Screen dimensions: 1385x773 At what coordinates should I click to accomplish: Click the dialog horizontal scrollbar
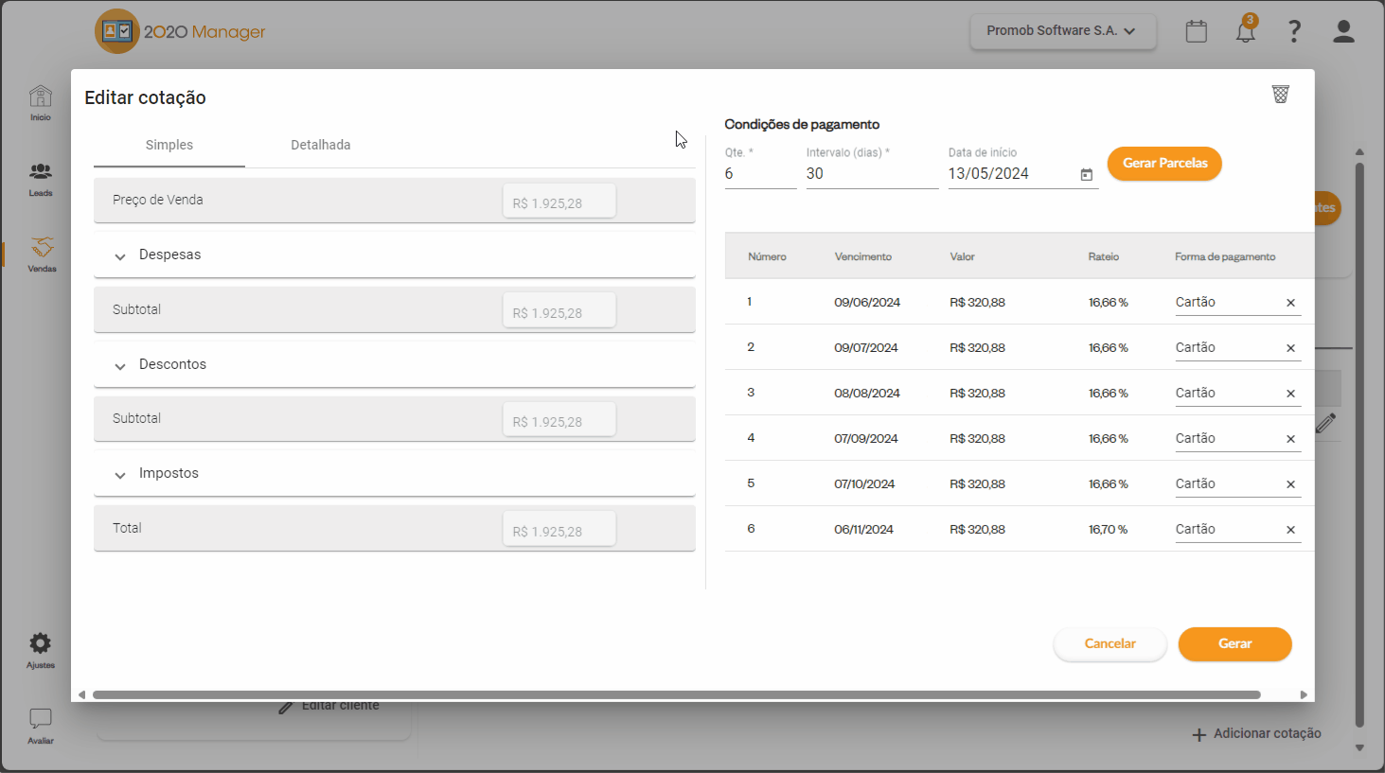676,694
